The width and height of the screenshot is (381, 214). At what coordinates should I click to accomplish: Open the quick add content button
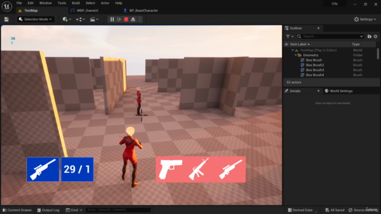pyautogui.click(x=67, y=20)
